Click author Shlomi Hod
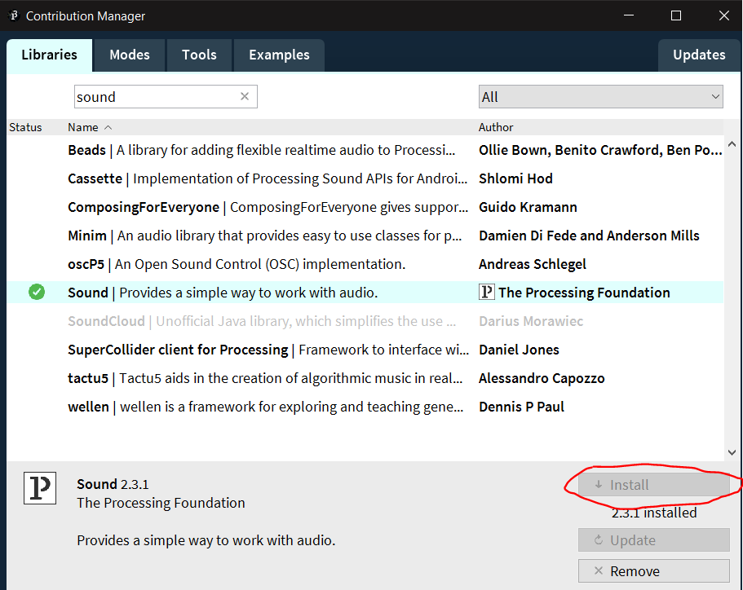The width and height of the screenshot is (743, 590). click(x=515, y=178)
